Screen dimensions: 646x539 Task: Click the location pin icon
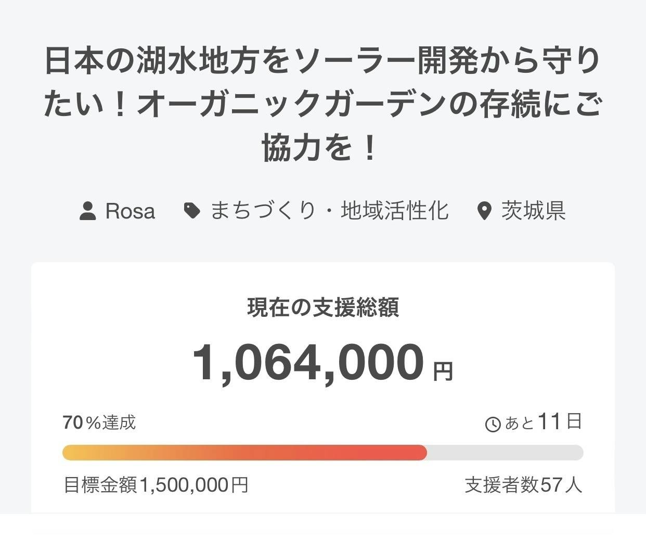(x=484, y=211)
